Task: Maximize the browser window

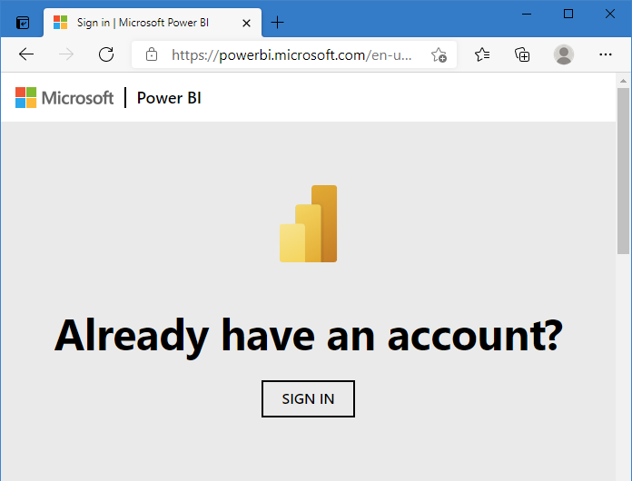Action: coord(568,15)
